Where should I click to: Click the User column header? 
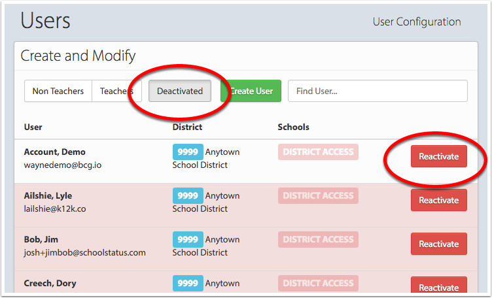pyautogui.click(x=33, y=127)
